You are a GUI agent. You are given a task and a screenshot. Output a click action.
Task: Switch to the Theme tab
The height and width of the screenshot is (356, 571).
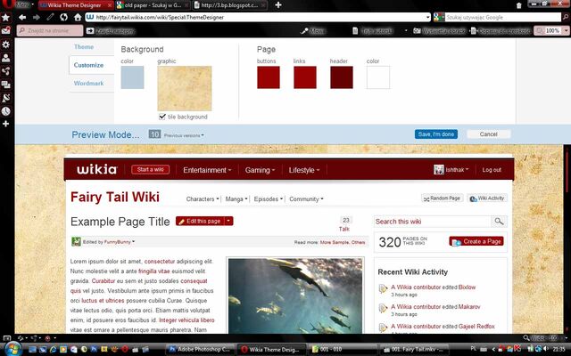click(84, 47)
